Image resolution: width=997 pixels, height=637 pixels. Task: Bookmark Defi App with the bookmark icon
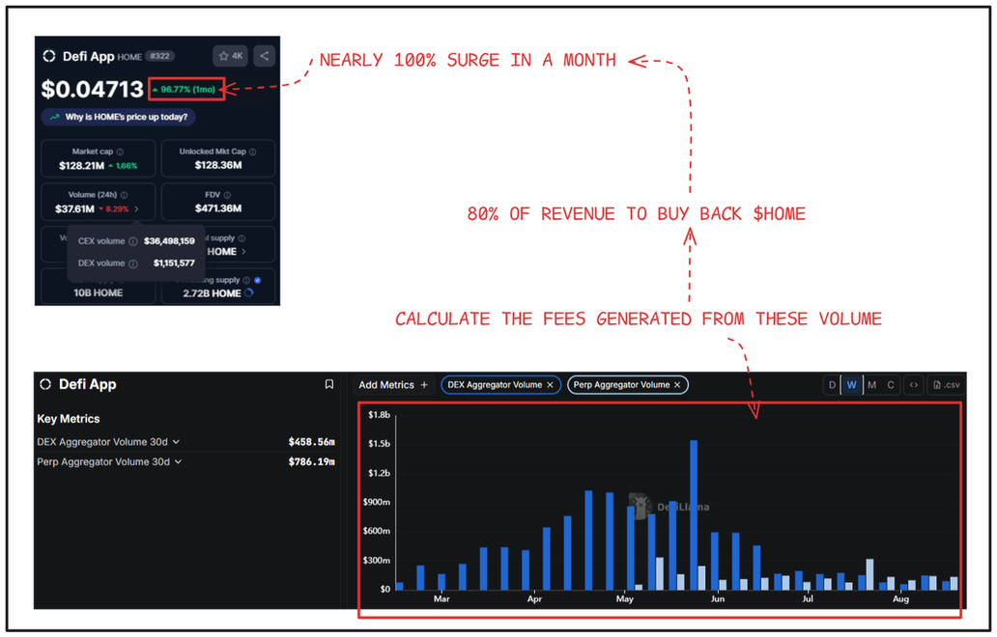click(328, 384)
